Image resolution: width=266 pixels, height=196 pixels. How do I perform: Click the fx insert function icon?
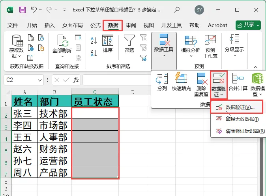pos(76,80)
